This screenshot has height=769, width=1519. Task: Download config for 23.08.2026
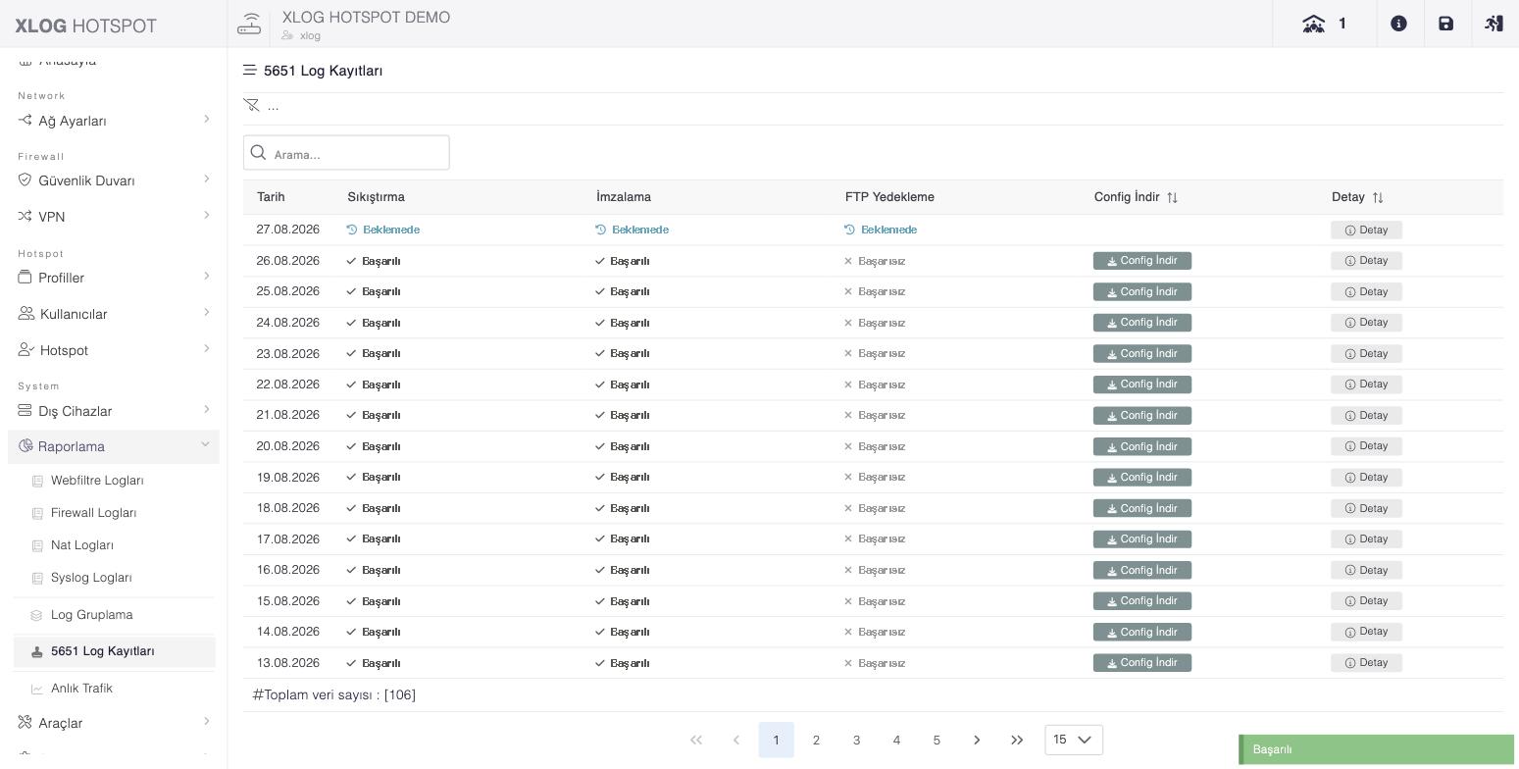pyautogui.click(x=1142, y=353)
